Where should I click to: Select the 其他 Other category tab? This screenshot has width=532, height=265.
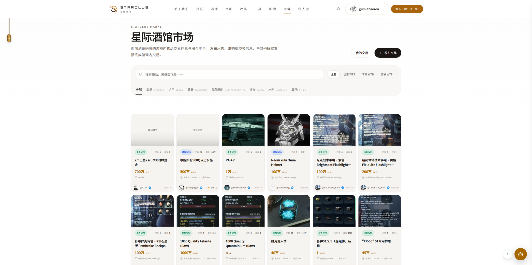(x=298, y=90)
